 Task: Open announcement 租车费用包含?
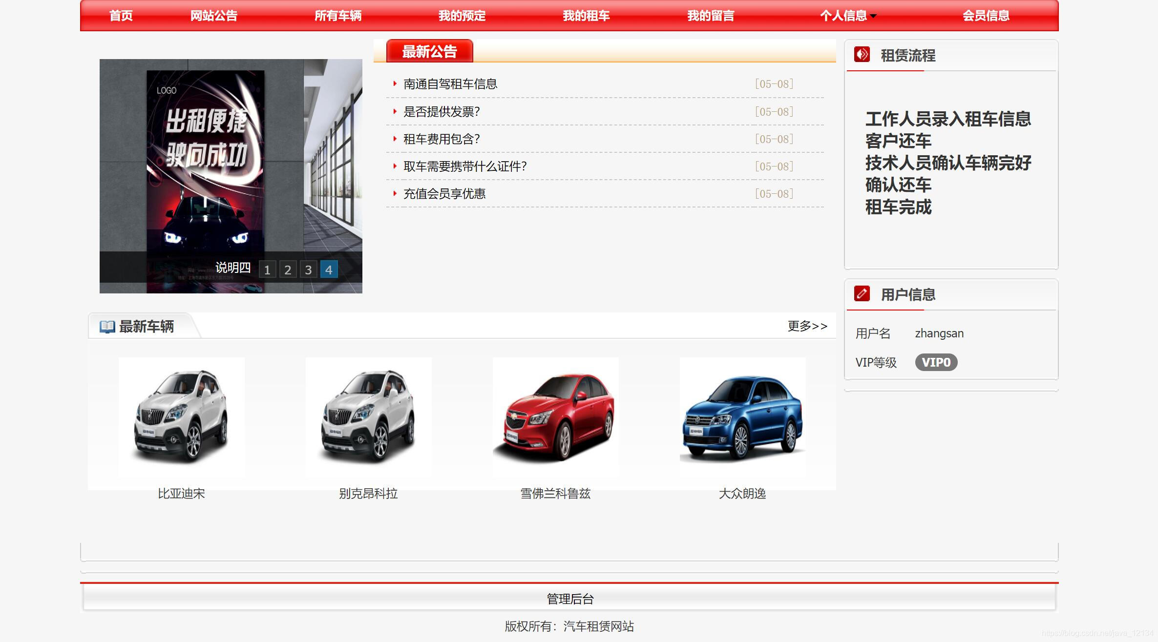[442, 139]
